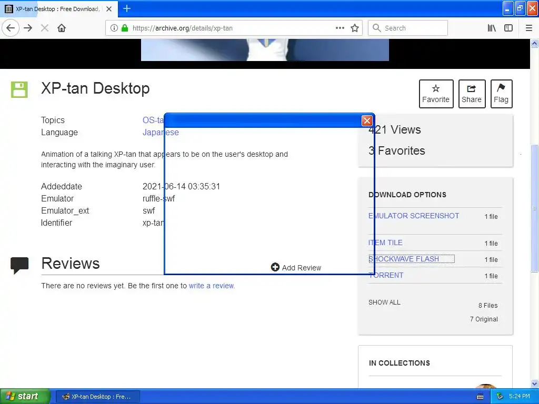Click the green floppy disk software icon

click(19, 89)
